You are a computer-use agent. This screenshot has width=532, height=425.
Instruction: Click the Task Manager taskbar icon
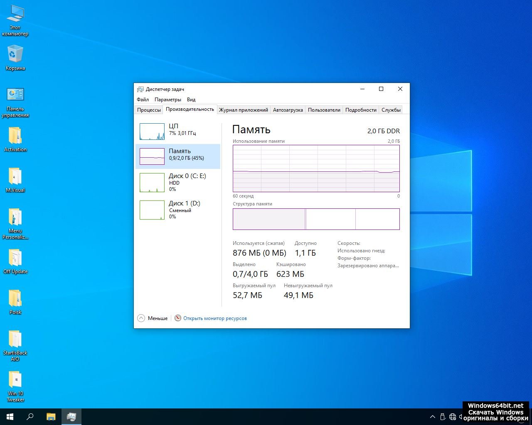click(x=71, y=417)
